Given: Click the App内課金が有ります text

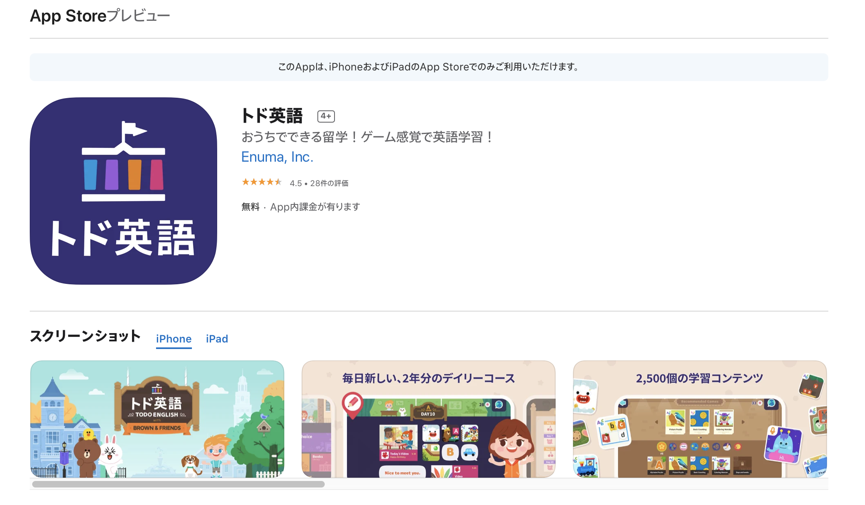Looking at the screenshot, I should tap(315, 207).
